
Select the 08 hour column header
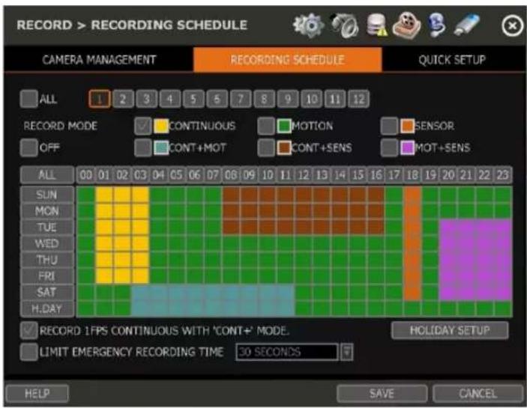tap(231, 175)
